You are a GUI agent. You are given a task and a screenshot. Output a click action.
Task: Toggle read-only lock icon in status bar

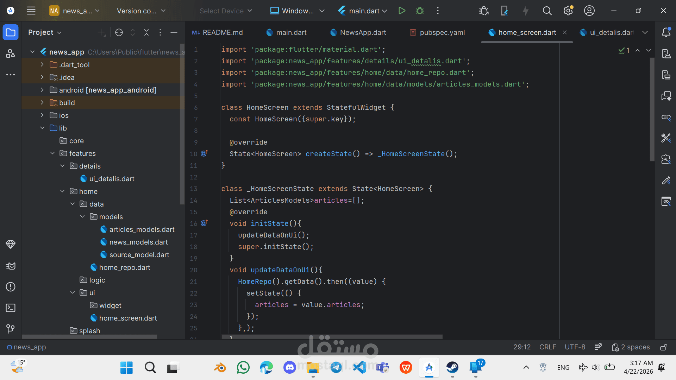tap(663, 347)
